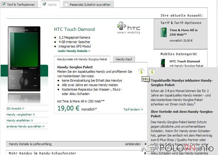Select Handymiete mit Handy-Sorglos Paket tab
The image size is (218, 155).
click(82, 59)
